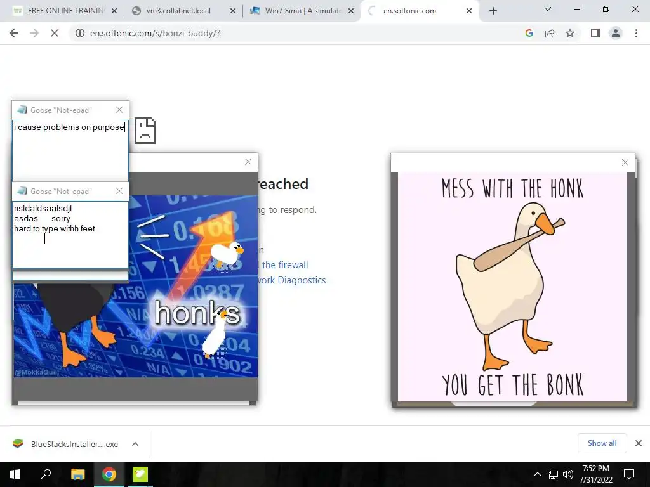
Task: Open Windows taskbar search
Action: [46, 474]
